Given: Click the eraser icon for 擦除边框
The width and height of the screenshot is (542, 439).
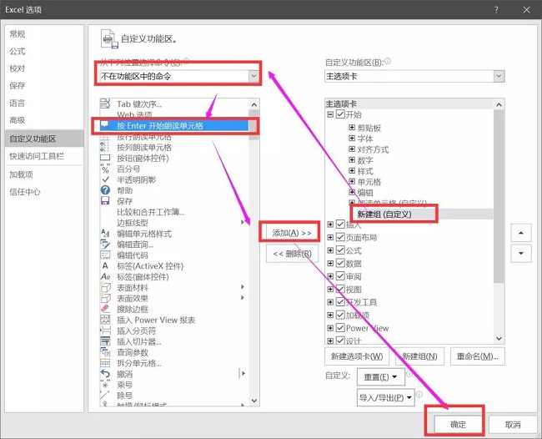Looking at the screenshot, I should [x=105, y=309].
